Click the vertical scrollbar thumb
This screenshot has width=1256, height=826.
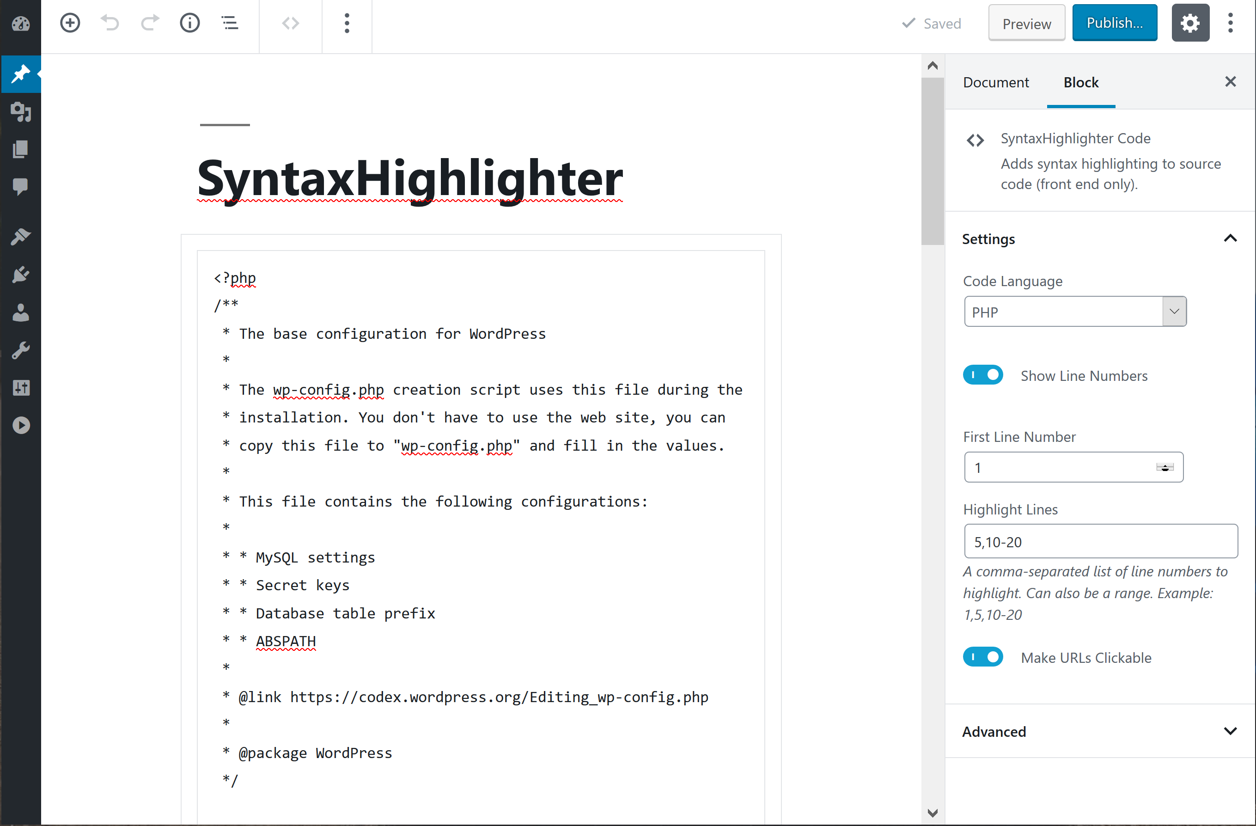933,161
